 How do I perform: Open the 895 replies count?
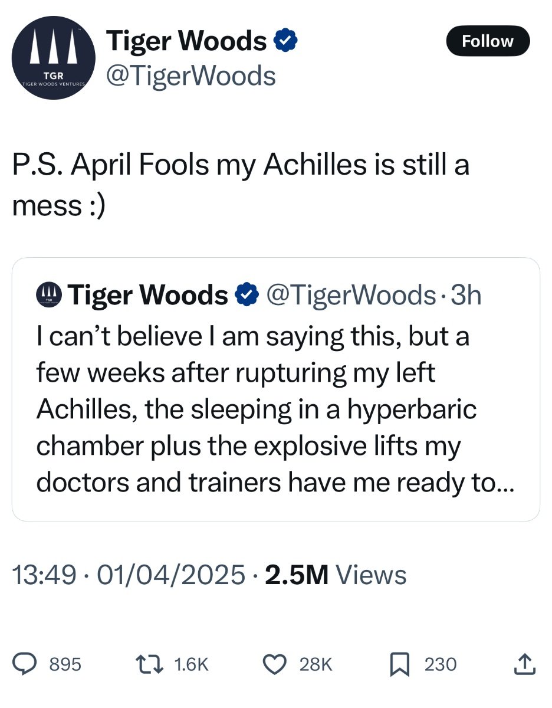coord(65,664)
